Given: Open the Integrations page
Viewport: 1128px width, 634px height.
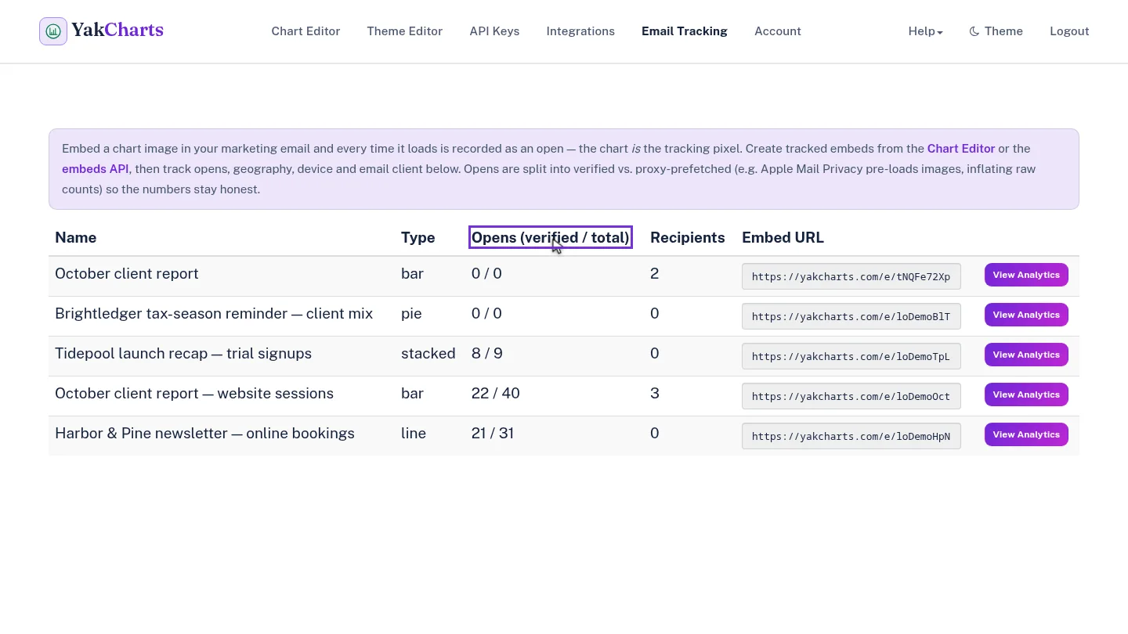Looking at the screenshot, I should 580,31.
